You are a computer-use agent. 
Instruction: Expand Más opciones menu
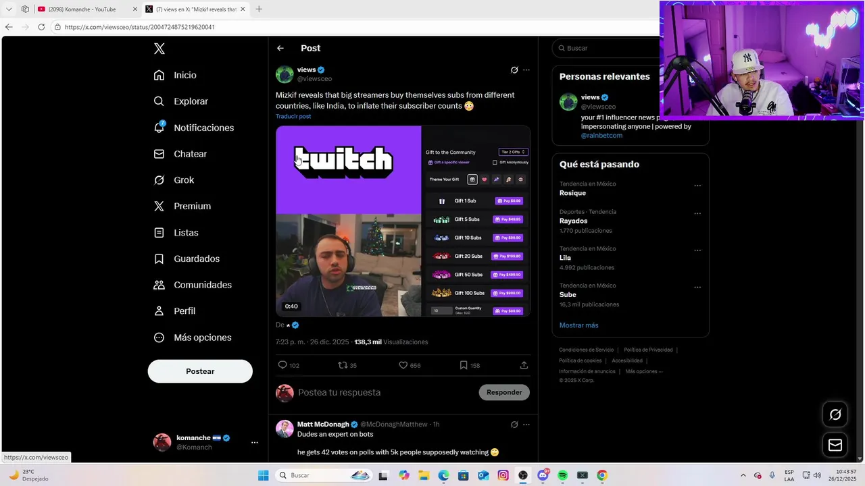tap(193, 337)
